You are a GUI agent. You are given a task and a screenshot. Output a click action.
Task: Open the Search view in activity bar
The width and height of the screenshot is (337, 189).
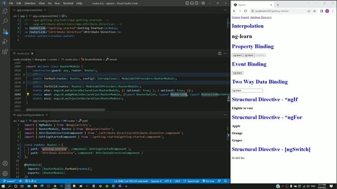tap(5, 21)
